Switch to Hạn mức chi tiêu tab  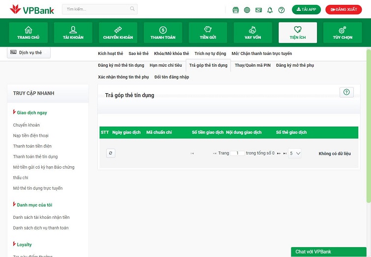coord(166,65)
